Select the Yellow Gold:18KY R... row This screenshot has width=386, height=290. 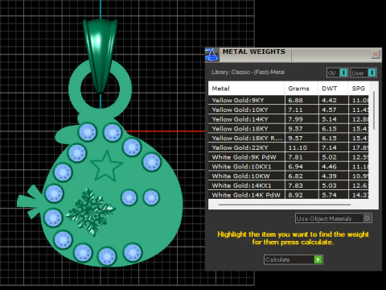click(289, 138)
